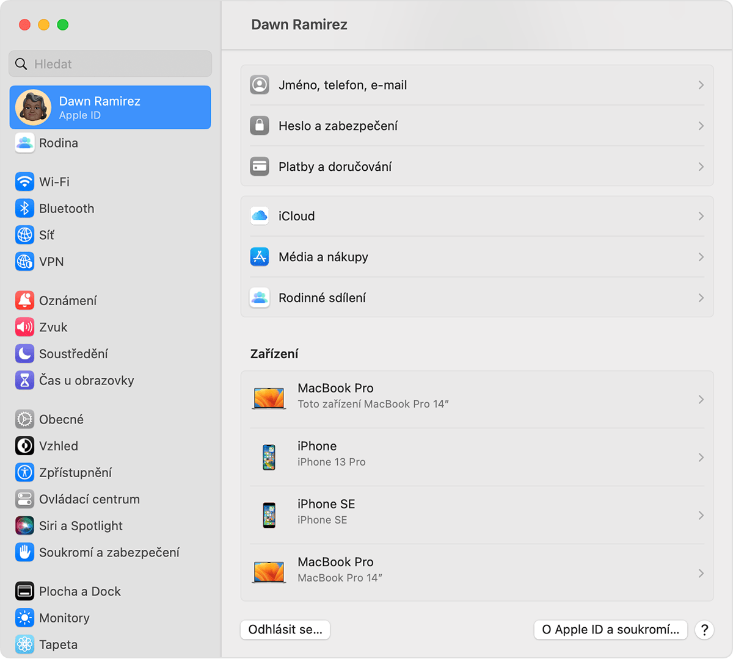Click Toto zařízení MacBook Pro thumbnail
Screen dimensions: 733x659
pyautogui.click(x=269, y=399)
